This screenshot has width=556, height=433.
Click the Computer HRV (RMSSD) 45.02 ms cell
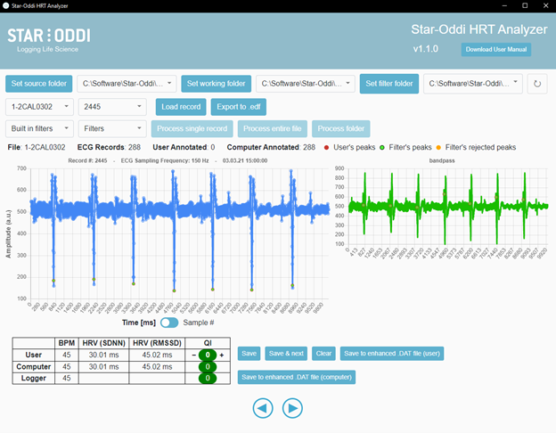157,367
